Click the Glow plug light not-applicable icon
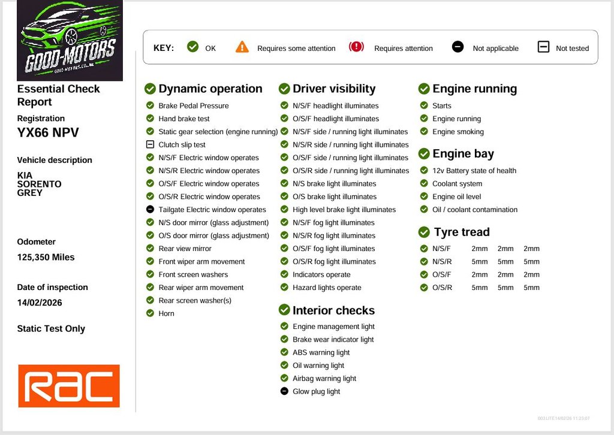This screenshot has height=435, width=614. [284, 391]
